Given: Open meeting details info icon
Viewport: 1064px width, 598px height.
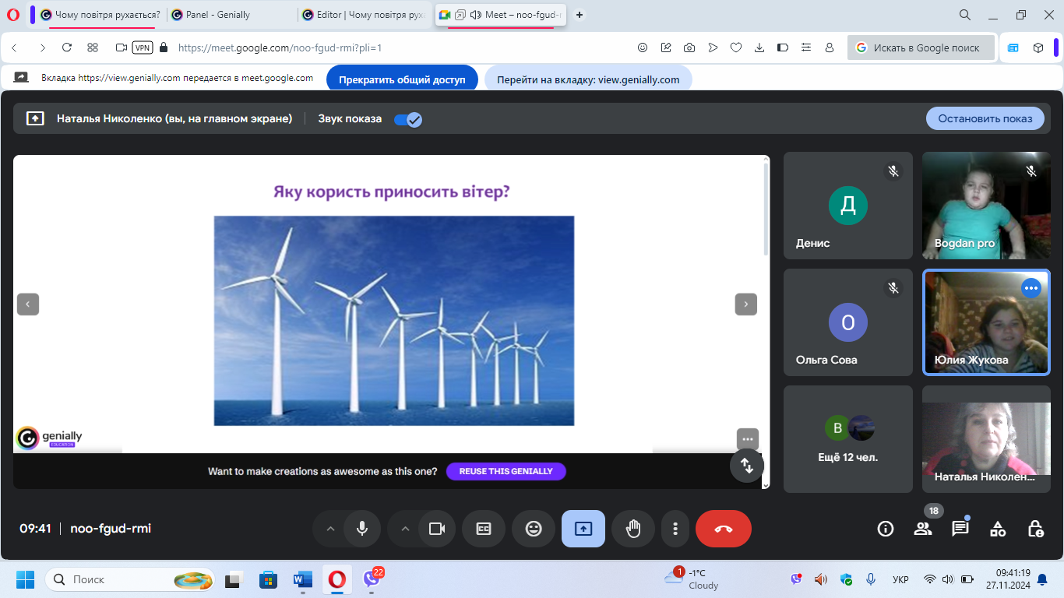Looking at the screenshot, I should coord(885,529).
